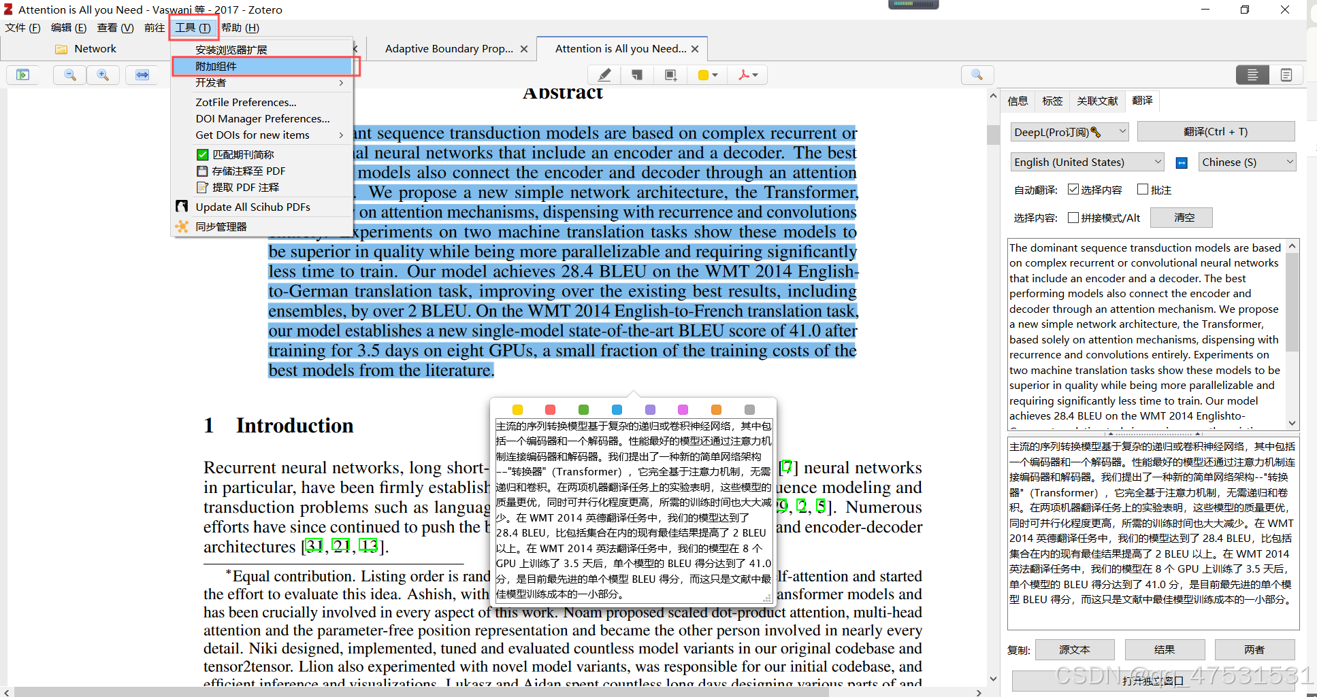The width and height of the screenshot is (1317, 697).
Task: Click the Zotero app logo in title bar
Action: 8,10
